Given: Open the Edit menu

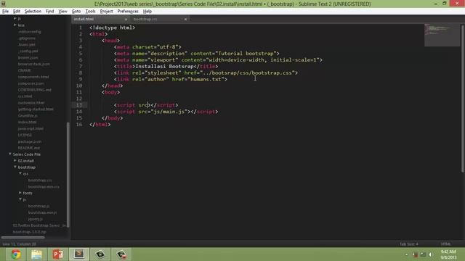Looking at the screenshot, I should (x=17, y=12).
